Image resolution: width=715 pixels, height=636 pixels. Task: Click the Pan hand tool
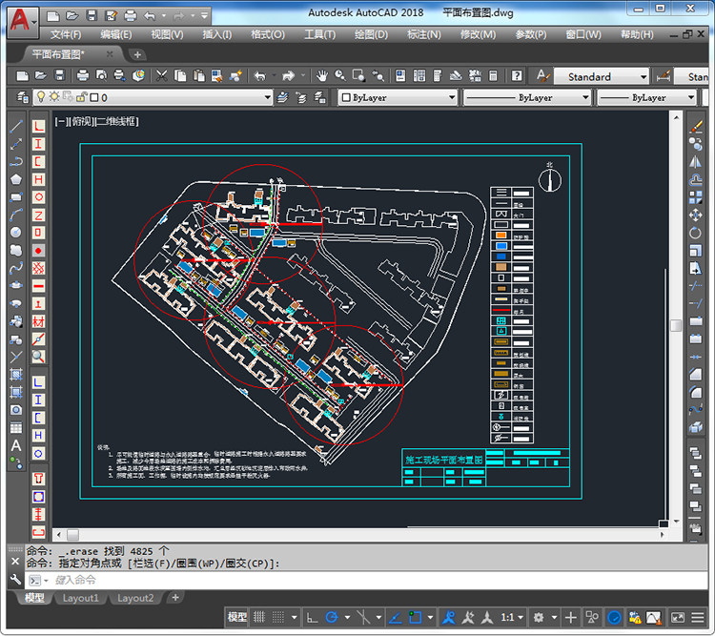(323, 76)
